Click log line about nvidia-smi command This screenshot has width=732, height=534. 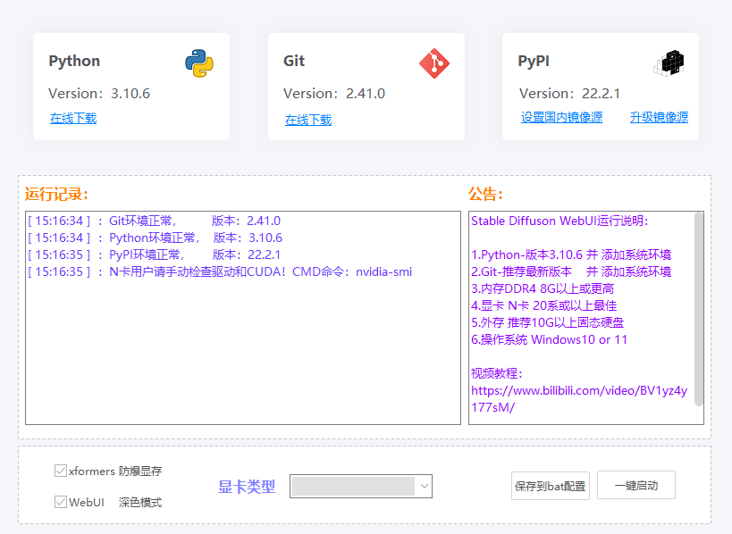220,271
